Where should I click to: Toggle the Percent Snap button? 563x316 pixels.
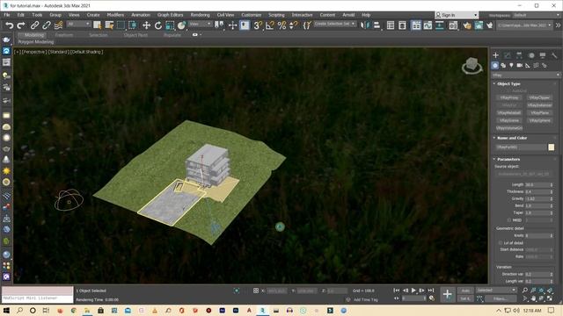[281, 25]
